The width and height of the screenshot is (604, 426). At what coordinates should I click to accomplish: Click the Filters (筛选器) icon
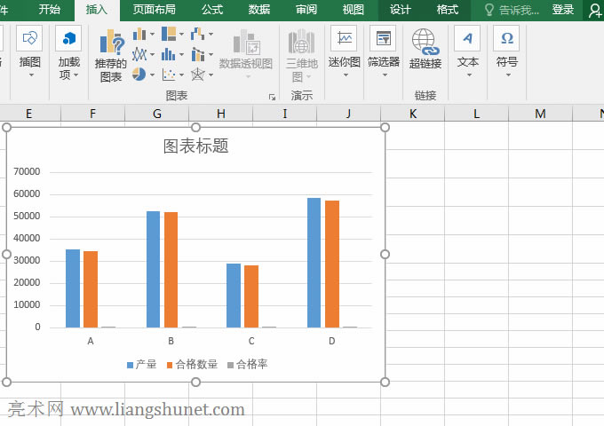[x=384, y=38]
